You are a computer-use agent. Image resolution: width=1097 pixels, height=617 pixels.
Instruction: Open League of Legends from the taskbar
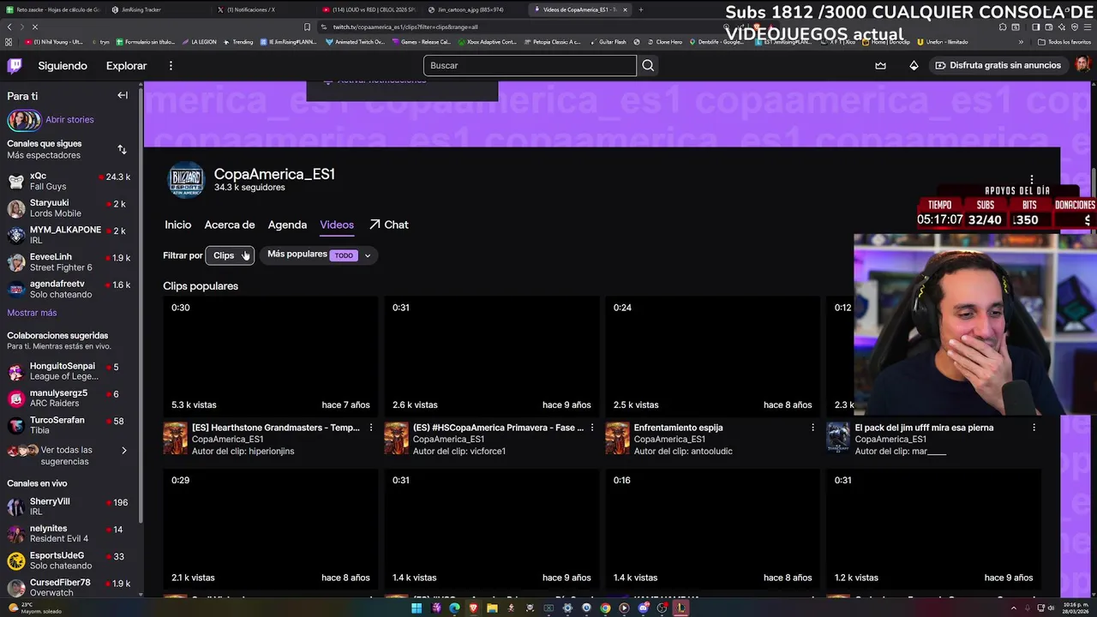[680, 608]
